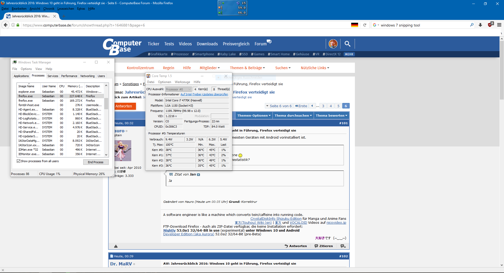Click the view-post icon beside Zitat von Jan
This screenshot has width=504, height=273.
198,175
